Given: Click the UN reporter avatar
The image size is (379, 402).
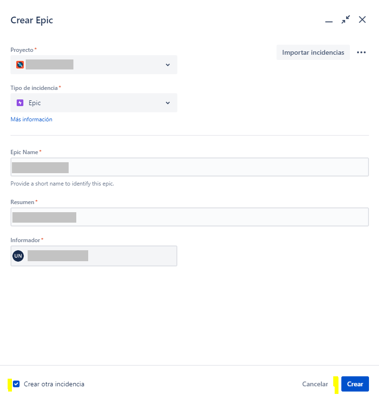Looking at the screenshot, I should 18,256.
